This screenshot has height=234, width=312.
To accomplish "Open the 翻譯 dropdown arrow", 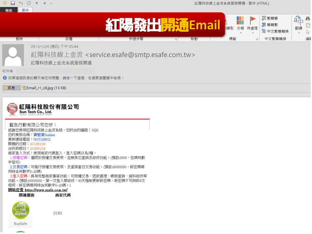I will pos(299,32).
